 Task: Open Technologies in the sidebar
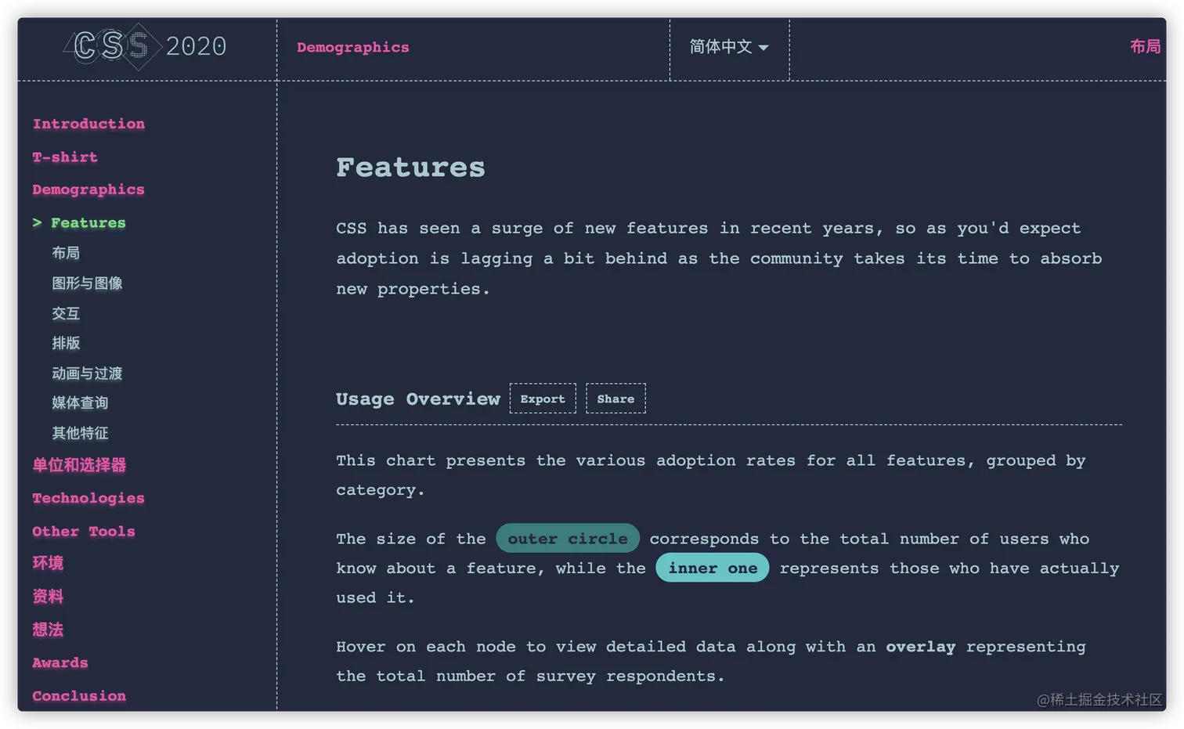(x=88, y=499)
